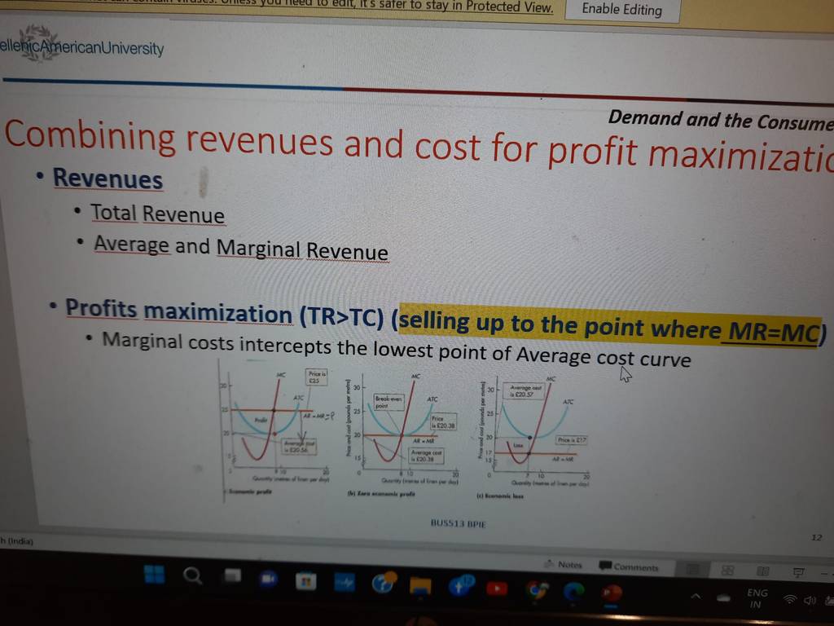Viewport: 834px width, 626px height.
Task: Open YouTube from the taskbar
Action: tap(497, 589)
